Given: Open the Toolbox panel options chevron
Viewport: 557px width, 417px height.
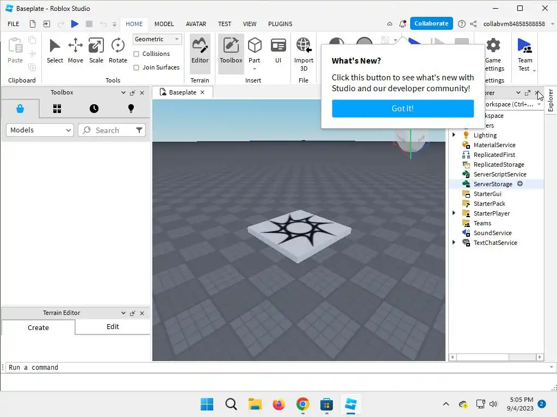Looking at the screenshot, I should point(123,92).
